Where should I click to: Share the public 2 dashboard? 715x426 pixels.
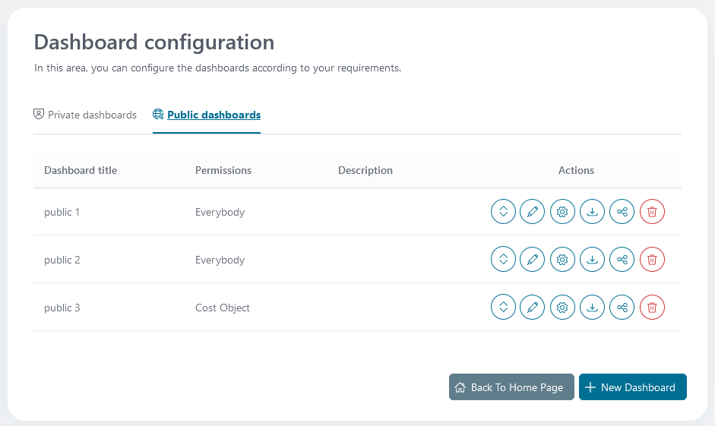coord(622,260)
